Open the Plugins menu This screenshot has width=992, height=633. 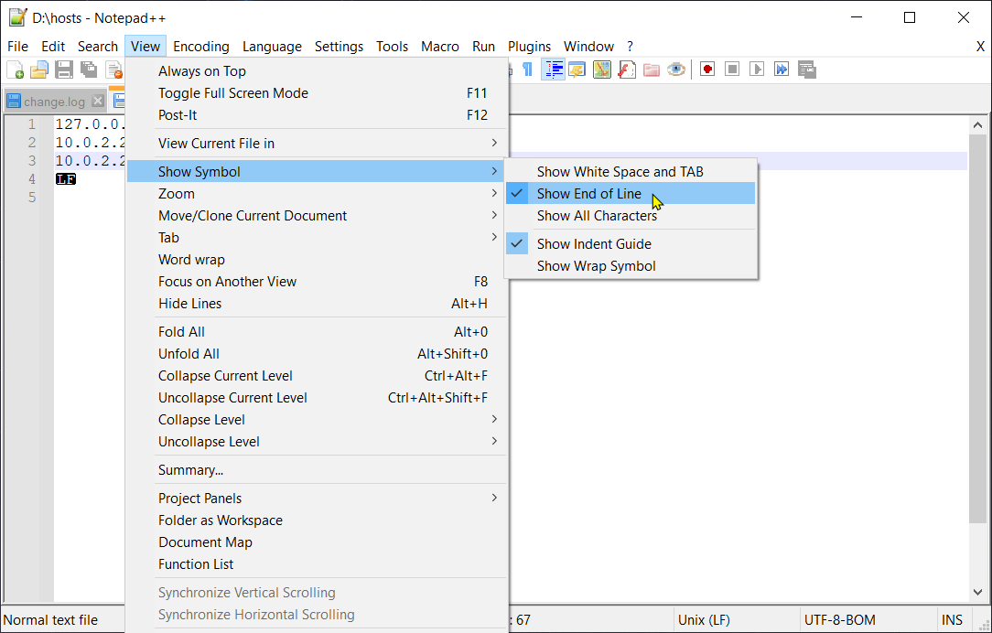pos(530,46)
